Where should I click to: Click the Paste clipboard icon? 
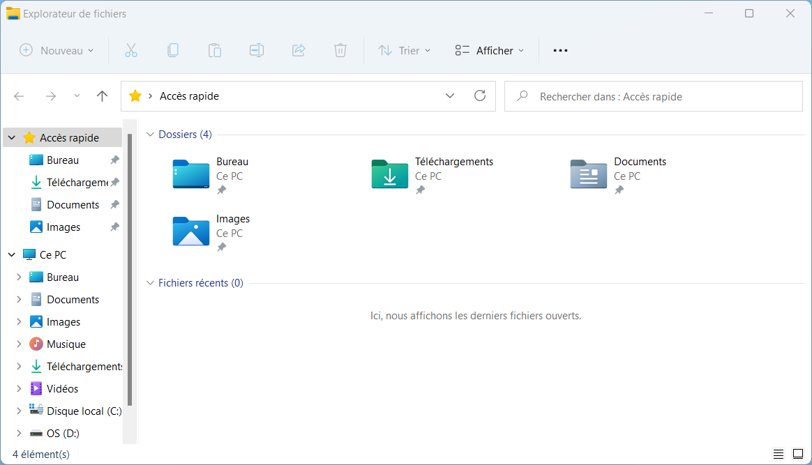point(215,50)
